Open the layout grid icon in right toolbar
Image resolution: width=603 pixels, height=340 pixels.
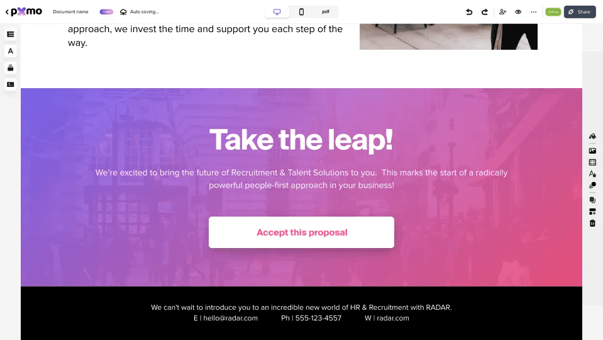(592, 162)
